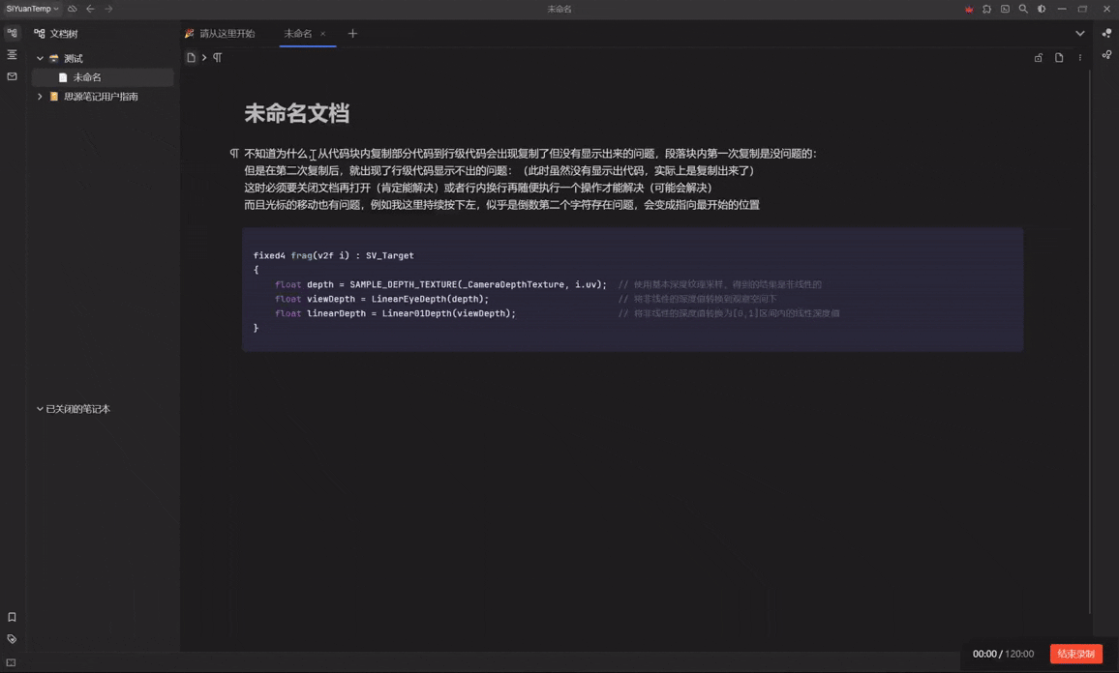The height and width of the screenshot is (673, 1119).
Task: Toggle the theme appearance icon
Action: point(1041,9)
